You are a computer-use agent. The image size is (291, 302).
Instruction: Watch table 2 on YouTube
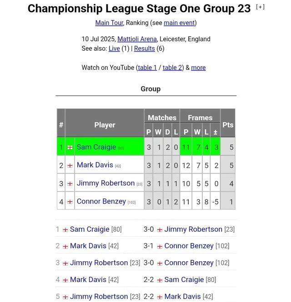172,68
